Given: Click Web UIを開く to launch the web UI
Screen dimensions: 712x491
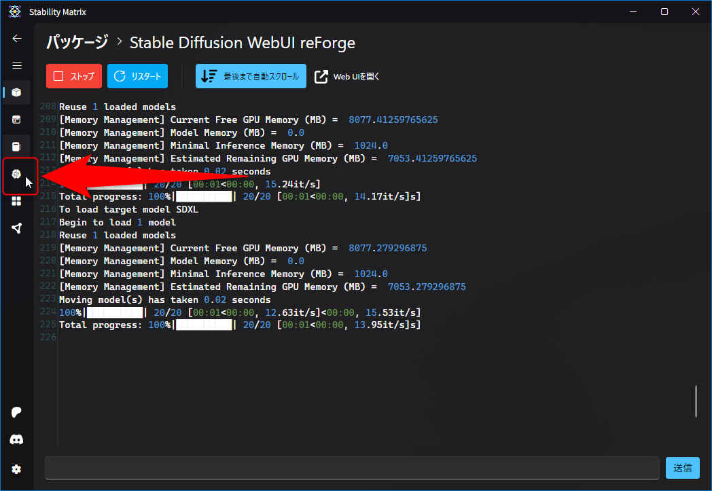Looking at the screenshot, I should click(x=347, y=77).
